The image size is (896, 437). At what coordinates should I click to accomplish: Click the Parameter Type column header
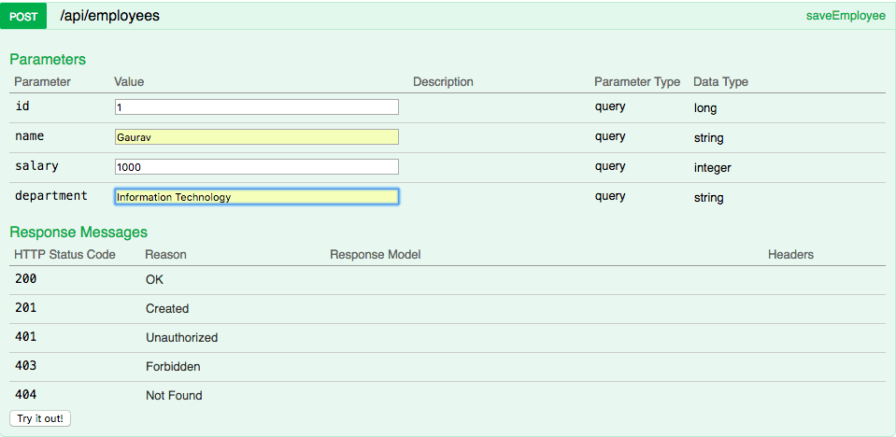[x=637, y=81]
